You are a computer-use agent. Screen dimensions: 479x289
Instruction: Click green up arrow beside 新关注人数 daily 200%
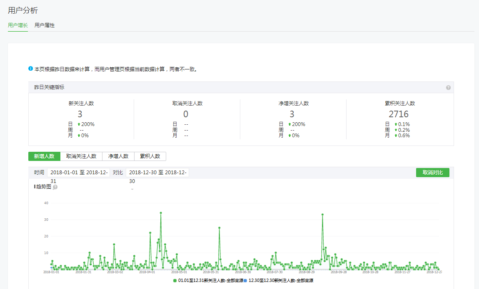click(x=79, y=124)
